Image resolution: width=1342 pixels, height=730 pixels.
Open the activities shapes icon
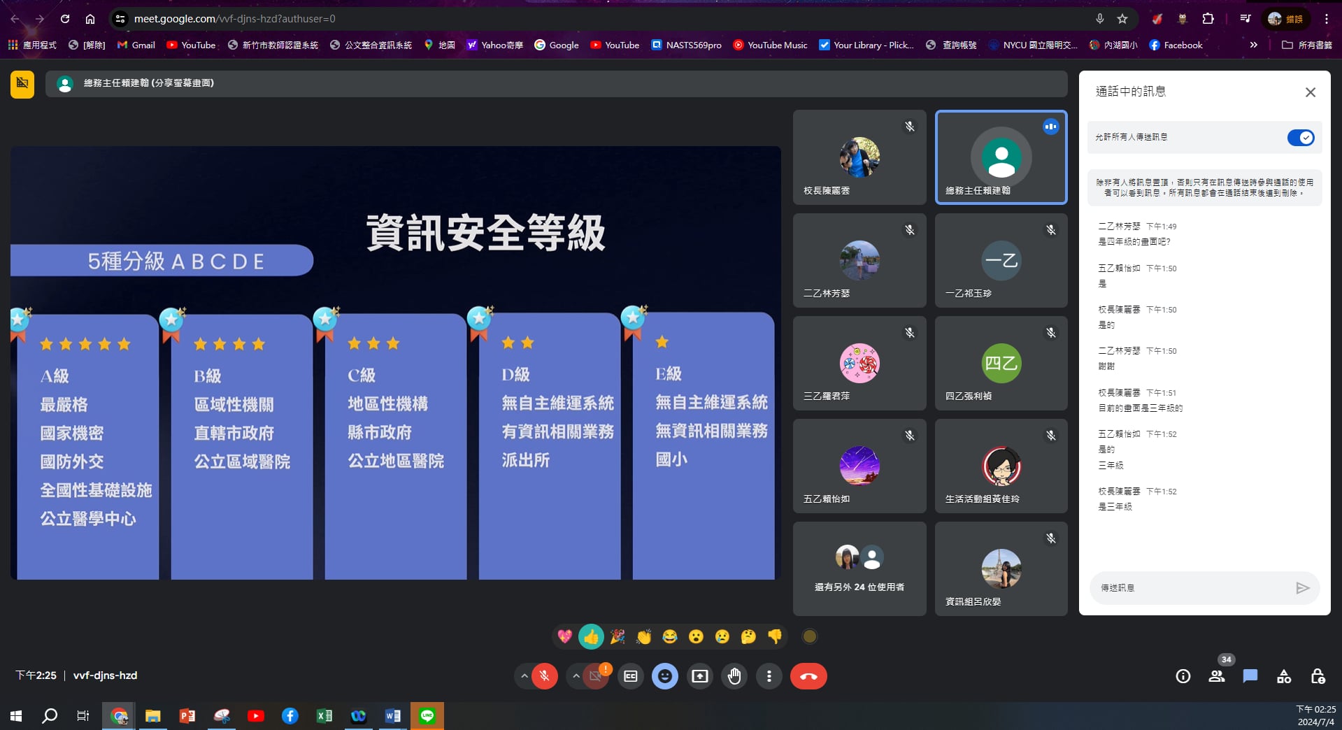click(x=1284, y=676)
